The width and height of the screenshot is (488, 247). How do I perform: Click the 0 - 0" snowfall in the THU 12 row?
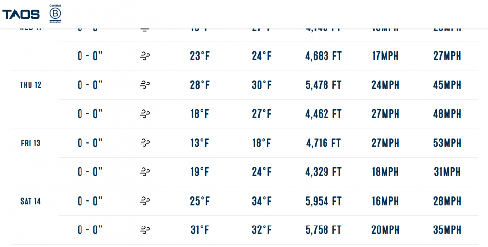tap(90, 85)
